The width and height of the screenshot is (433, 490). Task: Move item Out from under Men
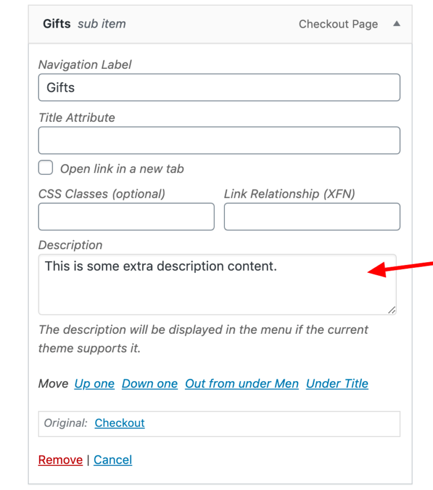point(241,383)
